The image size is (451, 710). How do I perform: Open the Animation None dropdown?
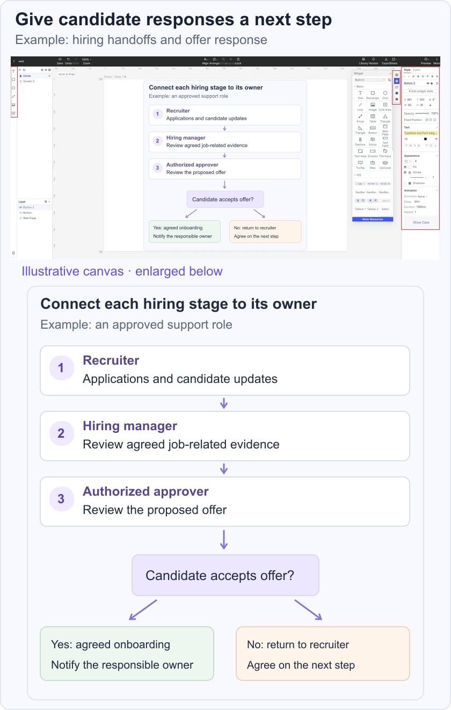(422, 197)
